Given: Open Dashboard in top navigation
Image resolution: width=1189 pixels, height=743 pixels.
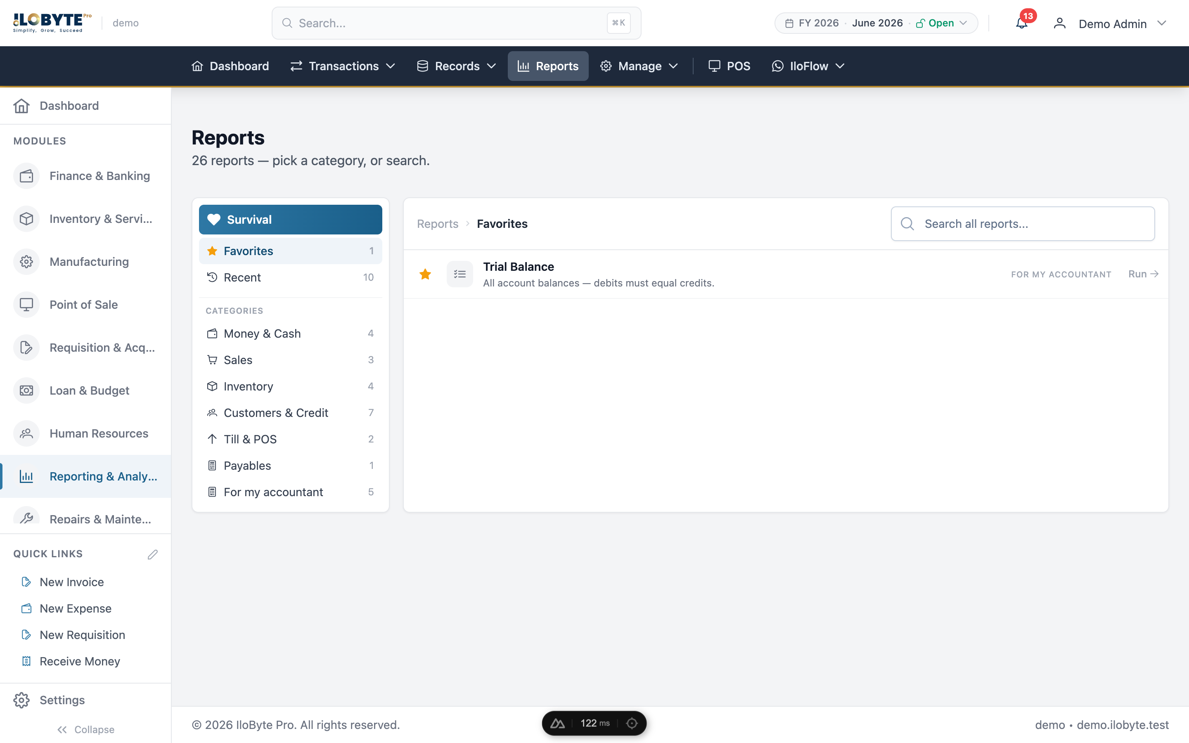Looking at the screenshot, I should [x=230, y=66].
